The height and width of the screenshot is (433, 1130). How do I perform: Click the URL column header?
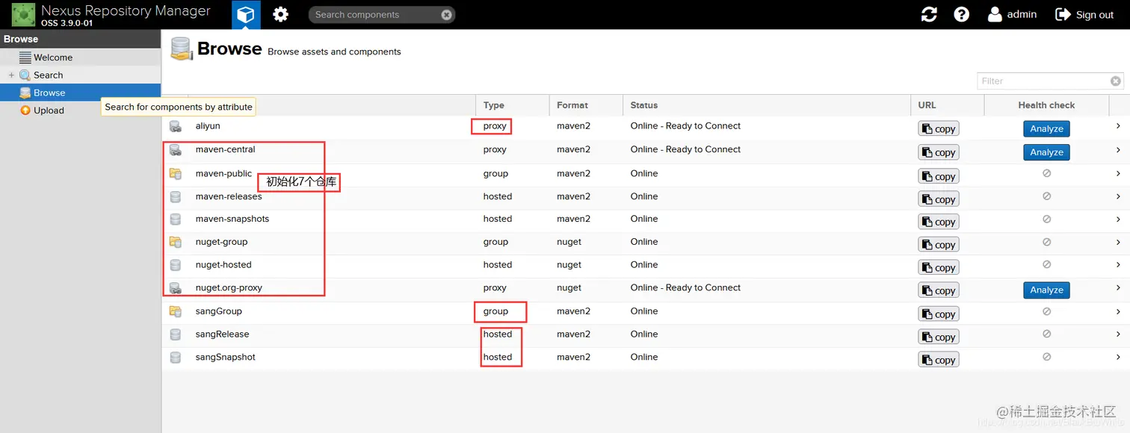(947, 105)
